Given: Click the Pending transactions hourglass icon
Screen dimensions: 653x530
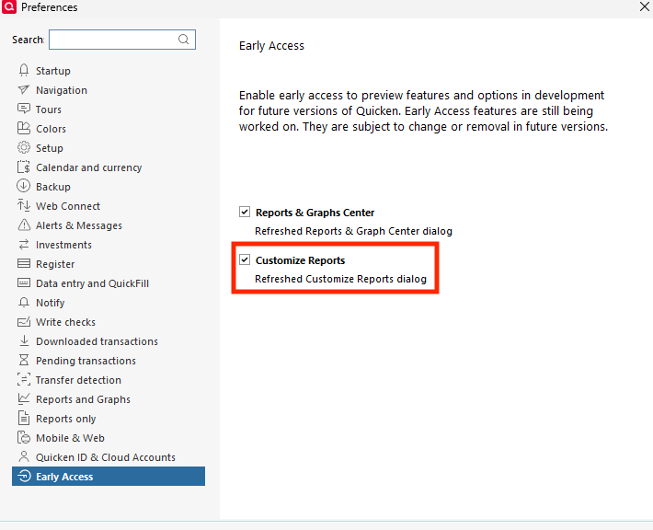Looking at the screenshot, I should click(24, 360).
